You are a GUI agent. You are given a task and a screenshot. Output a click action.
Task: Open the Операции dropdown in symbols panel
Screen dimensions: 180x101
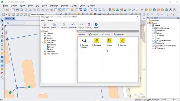coord(120,34)
